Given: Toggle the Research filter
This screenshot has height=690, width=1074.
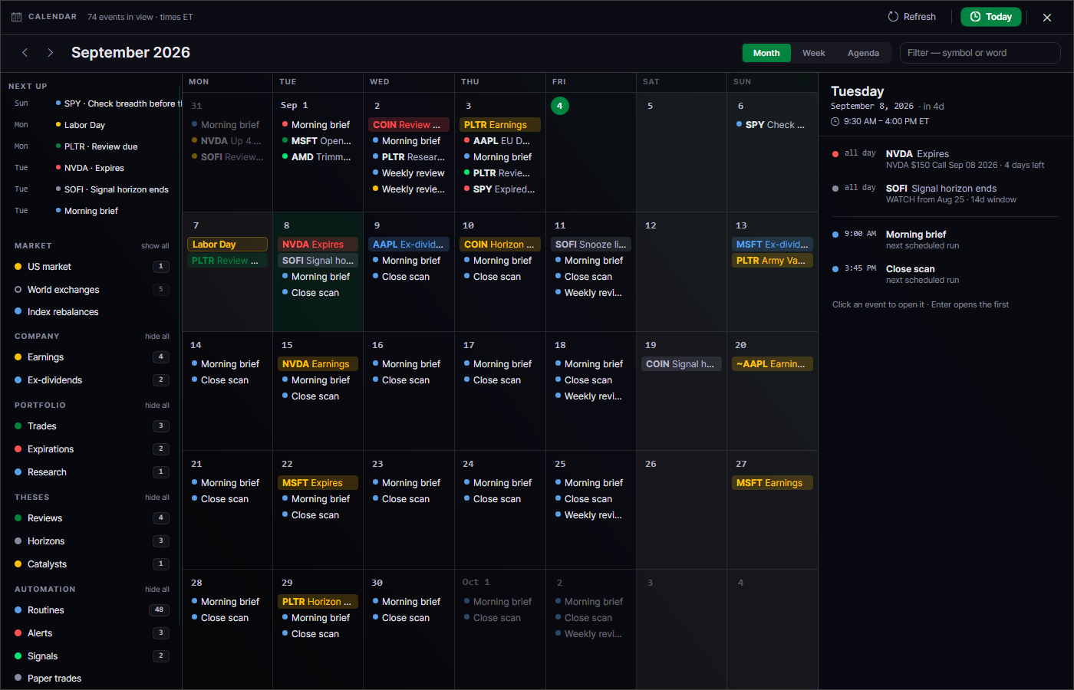Looking at the screenshot, I should point(91,472).
